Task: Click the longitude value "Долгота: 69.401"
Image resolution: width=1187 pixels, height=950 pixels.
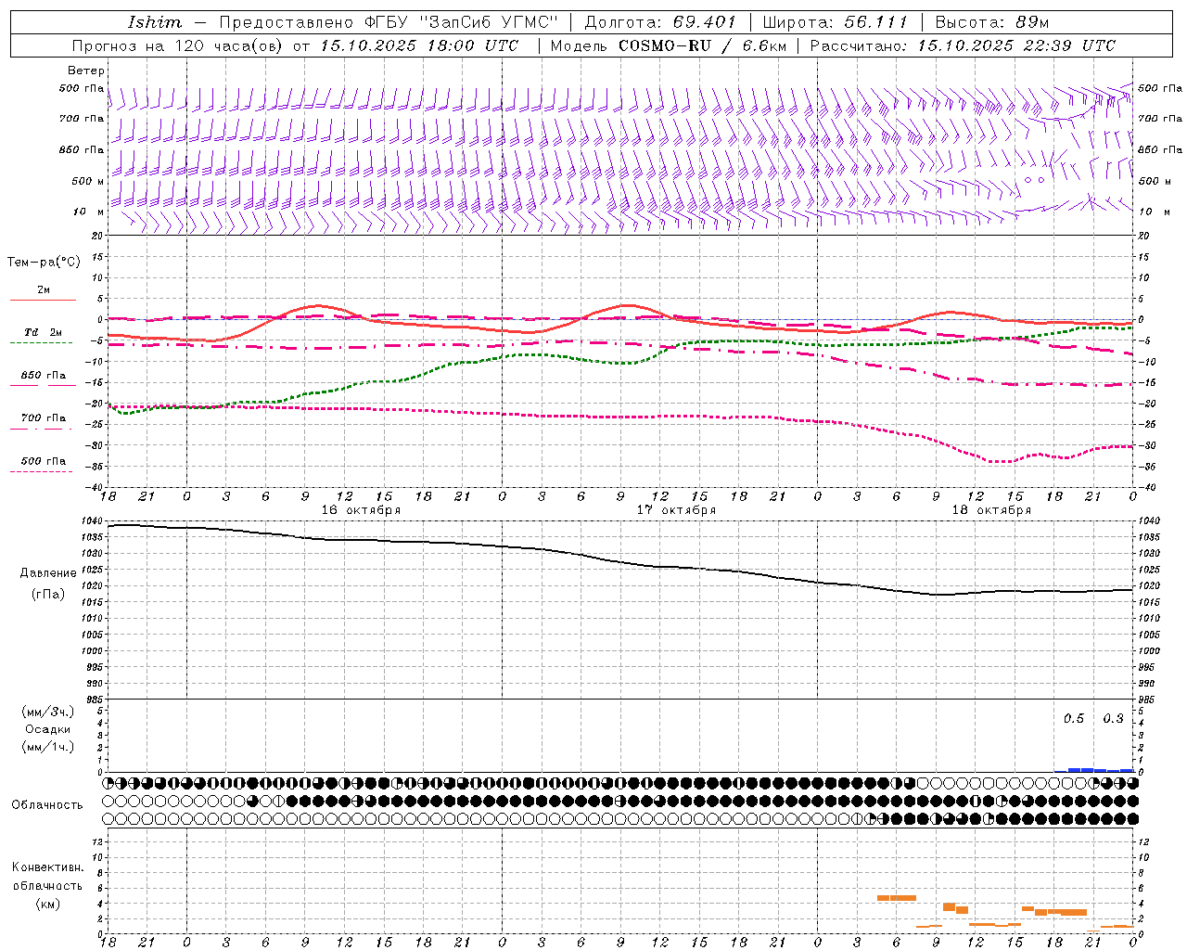Action: pyautogui.click(x=660, y=22)
